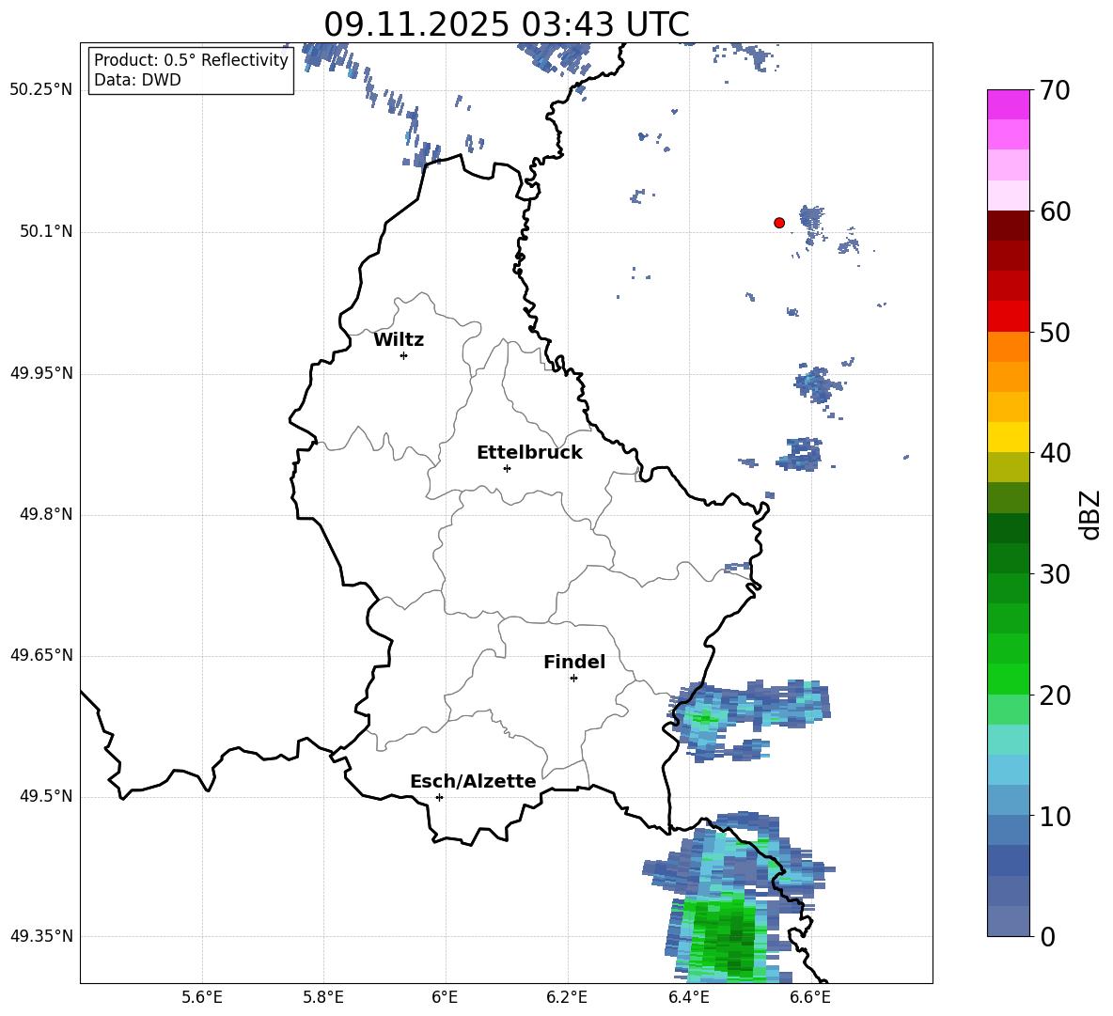Image resolution: width=1113 pixels, height=1016 pixels.
Task: Click the Findel station label
Action: (x=574, y=662)
